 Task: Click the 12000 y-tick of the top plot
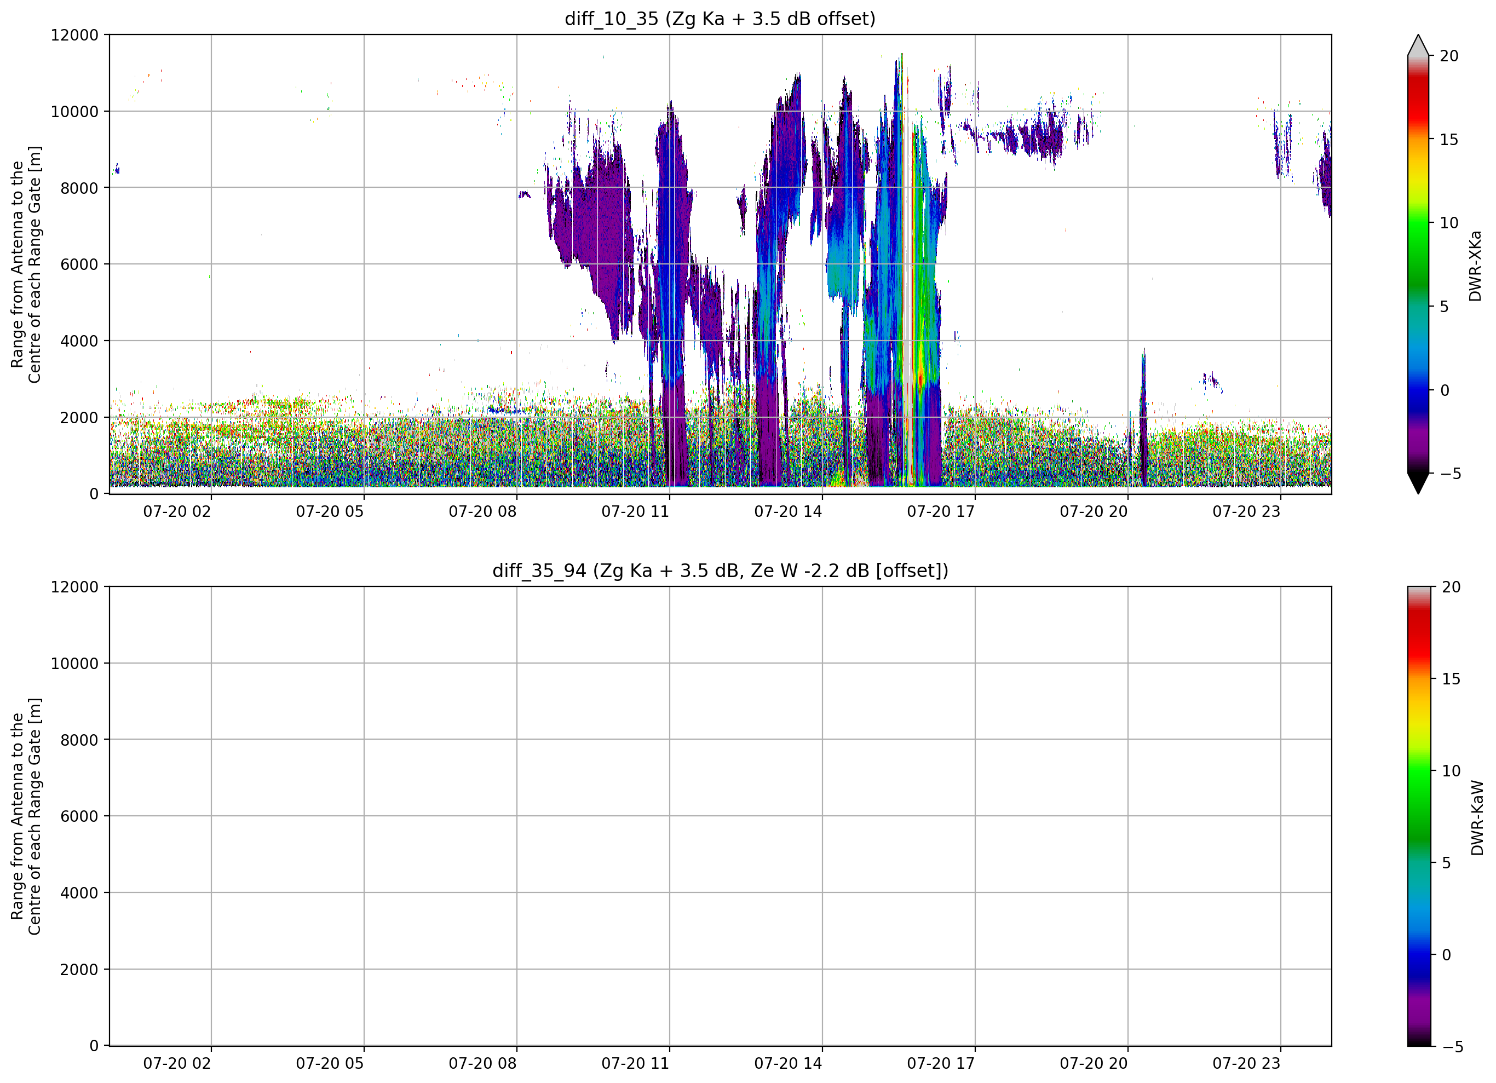coord(74,35)
